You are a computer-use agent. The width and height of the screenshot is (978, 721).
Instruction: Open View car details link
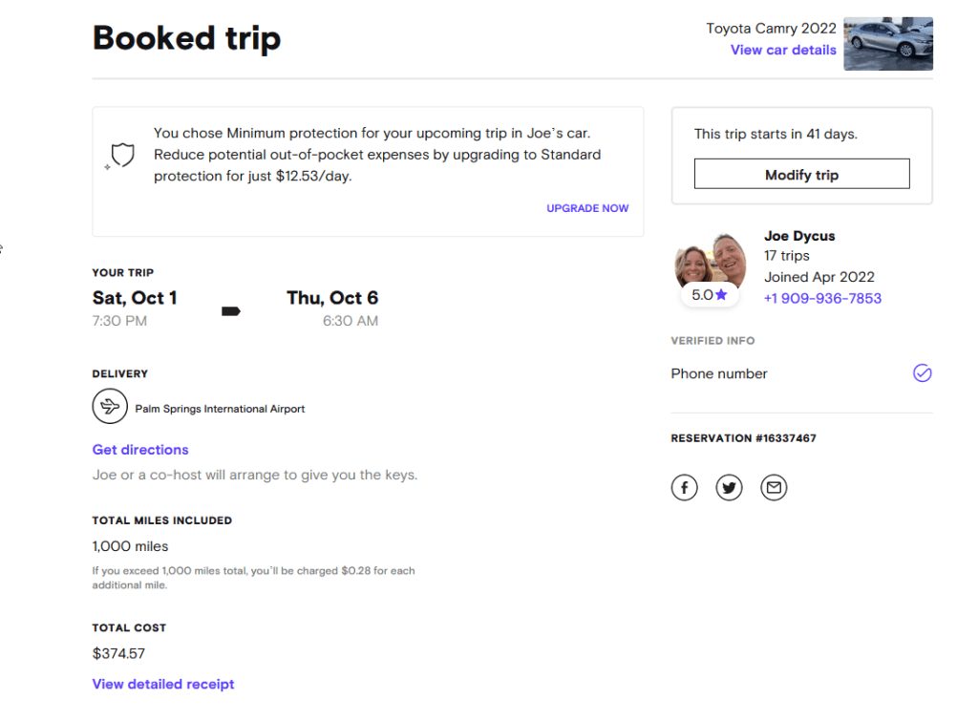pos(783,50)
